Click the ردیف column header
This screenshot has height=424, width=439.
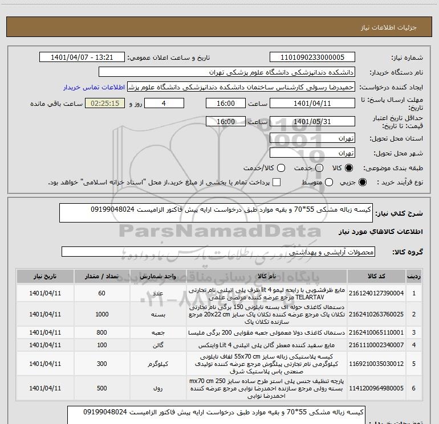(414, 277)
